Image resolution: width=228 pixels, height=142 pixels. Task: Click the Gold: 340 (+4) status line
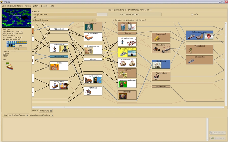pyautogui.click(x=9, y=35)
